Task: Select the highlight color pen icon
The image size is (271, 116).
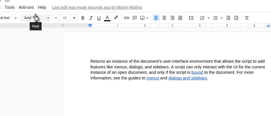Action: 116,18
